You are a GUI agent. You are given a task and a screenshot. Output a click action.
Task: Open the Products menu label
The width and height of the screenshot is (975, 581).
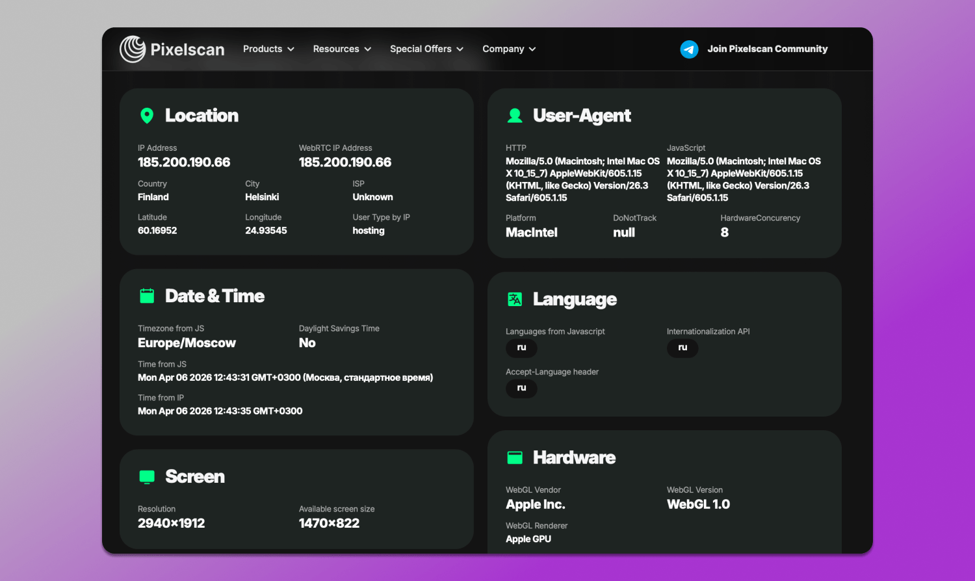(263, 49)
